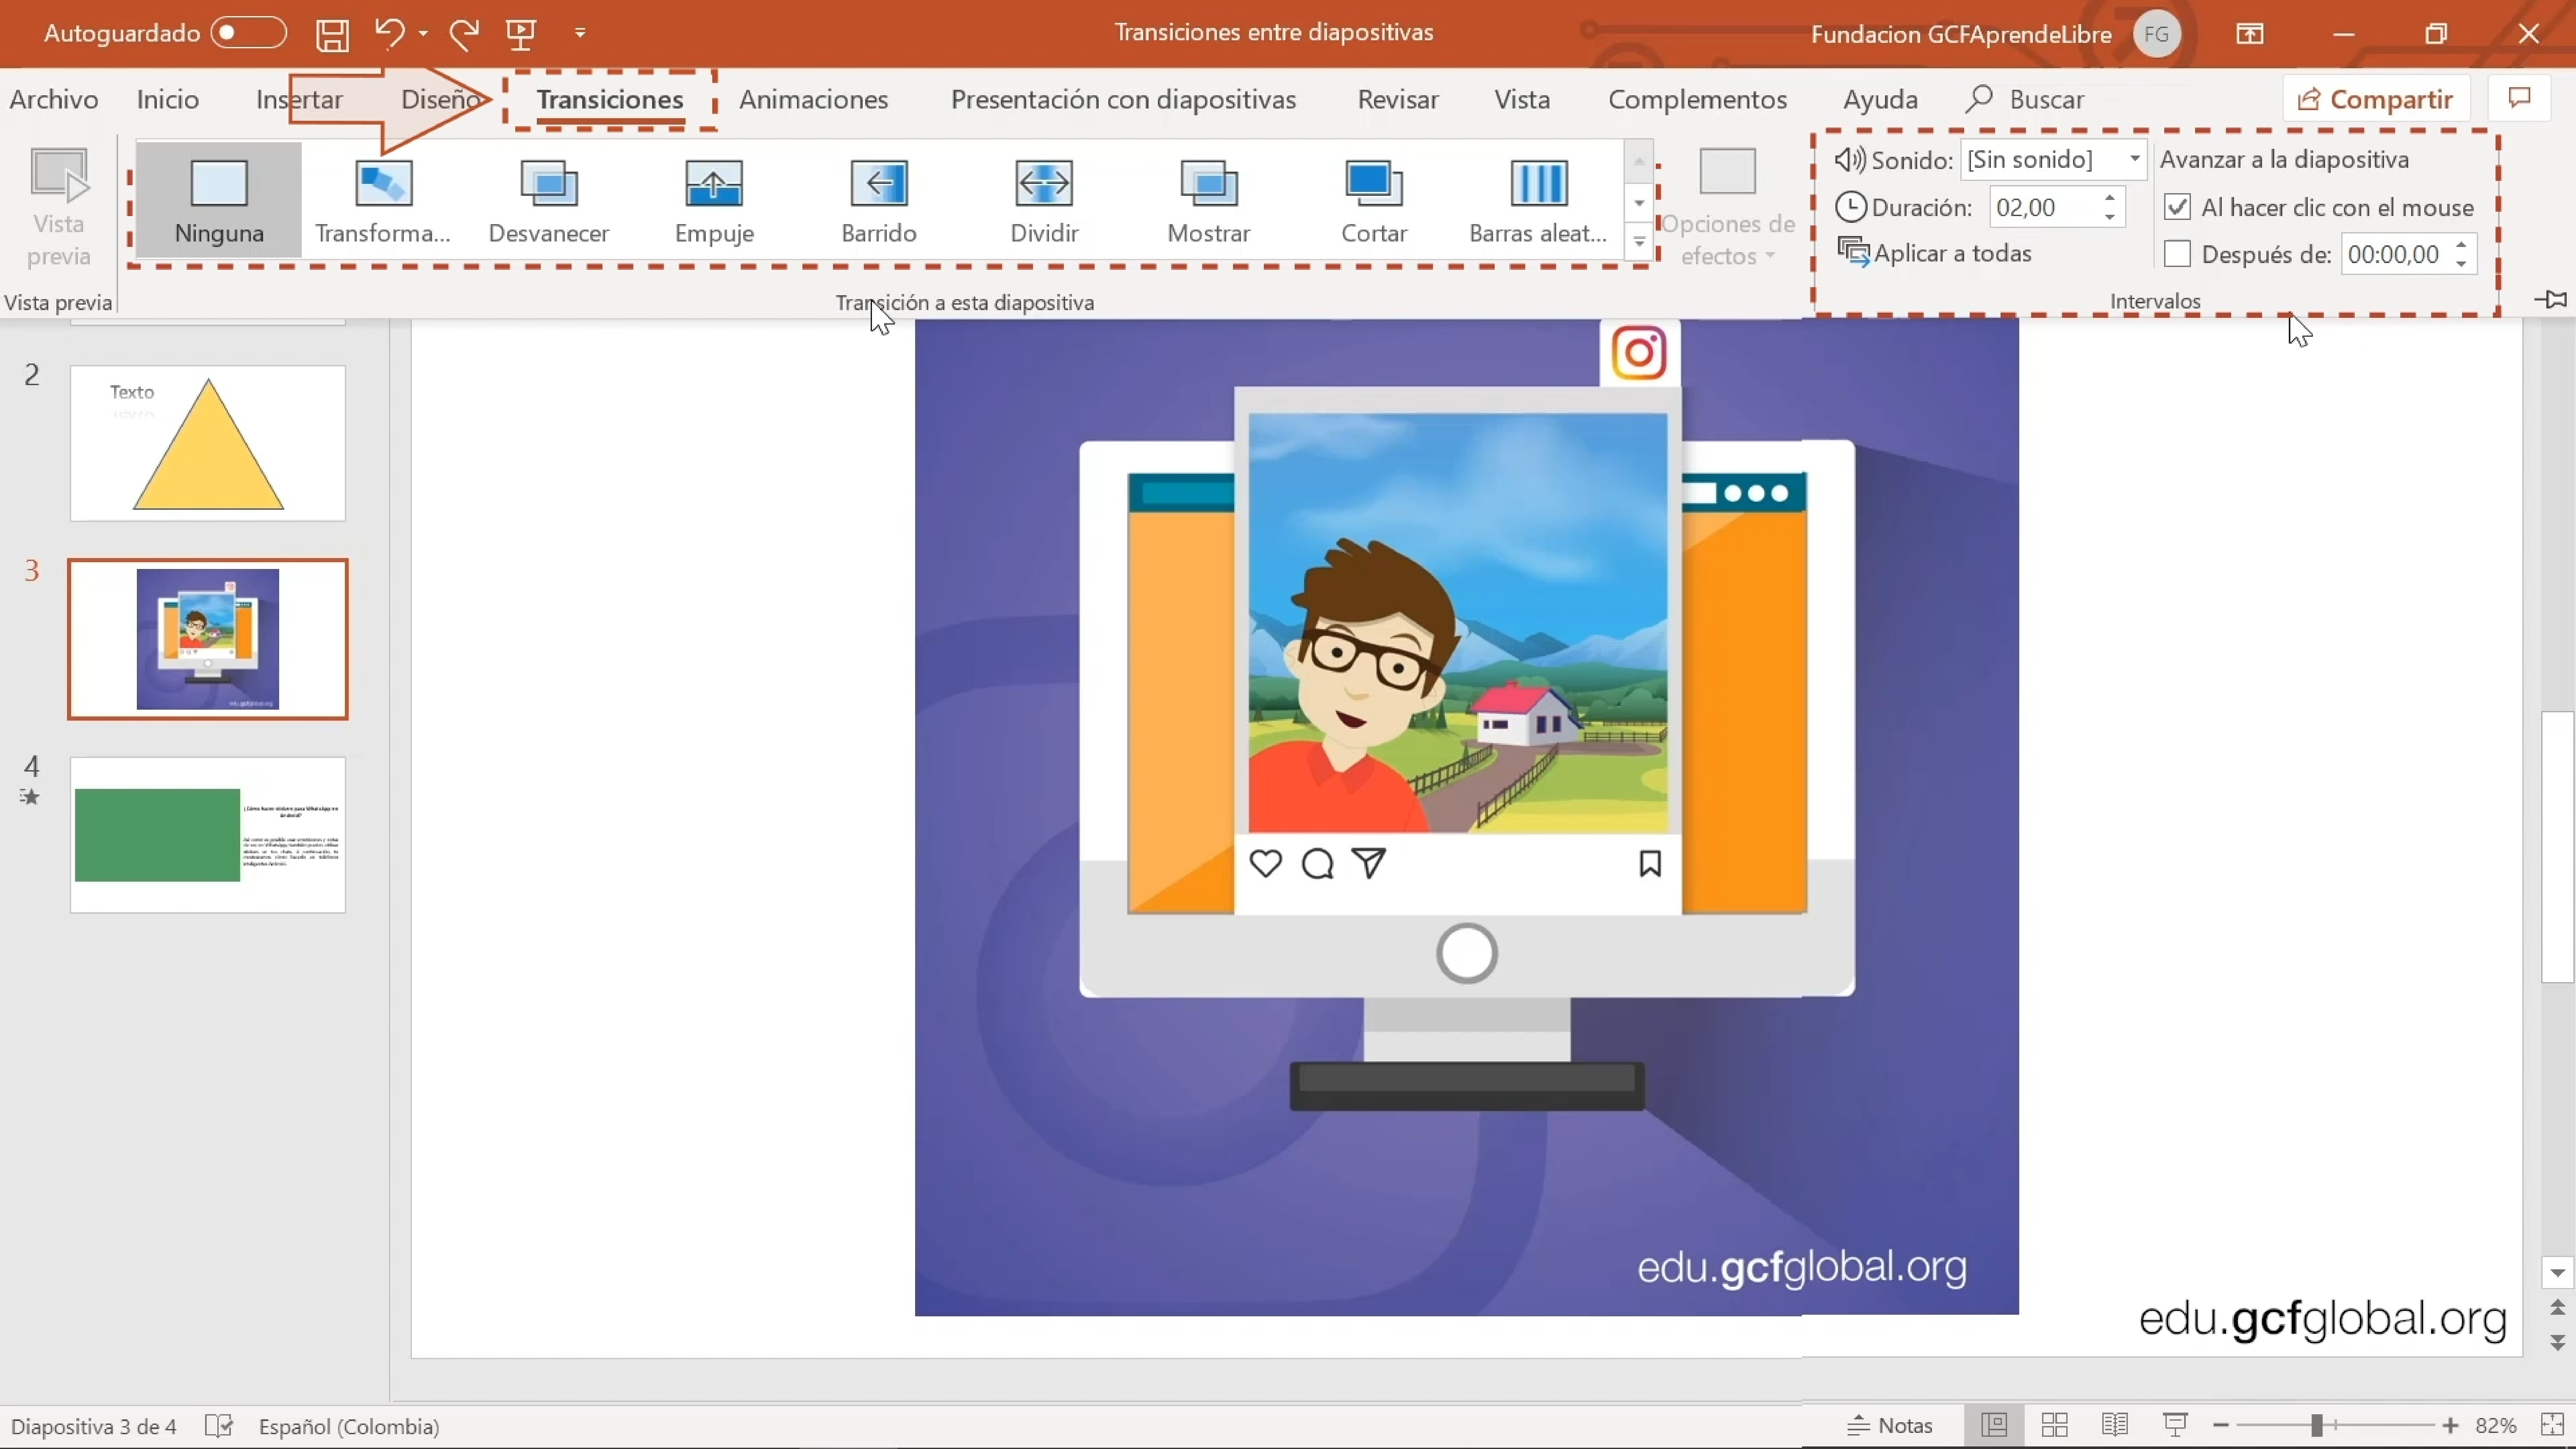Select slide 3 thumbnail
The width and height of the screenshot is (2576, 1449).
tap(208, 639)
